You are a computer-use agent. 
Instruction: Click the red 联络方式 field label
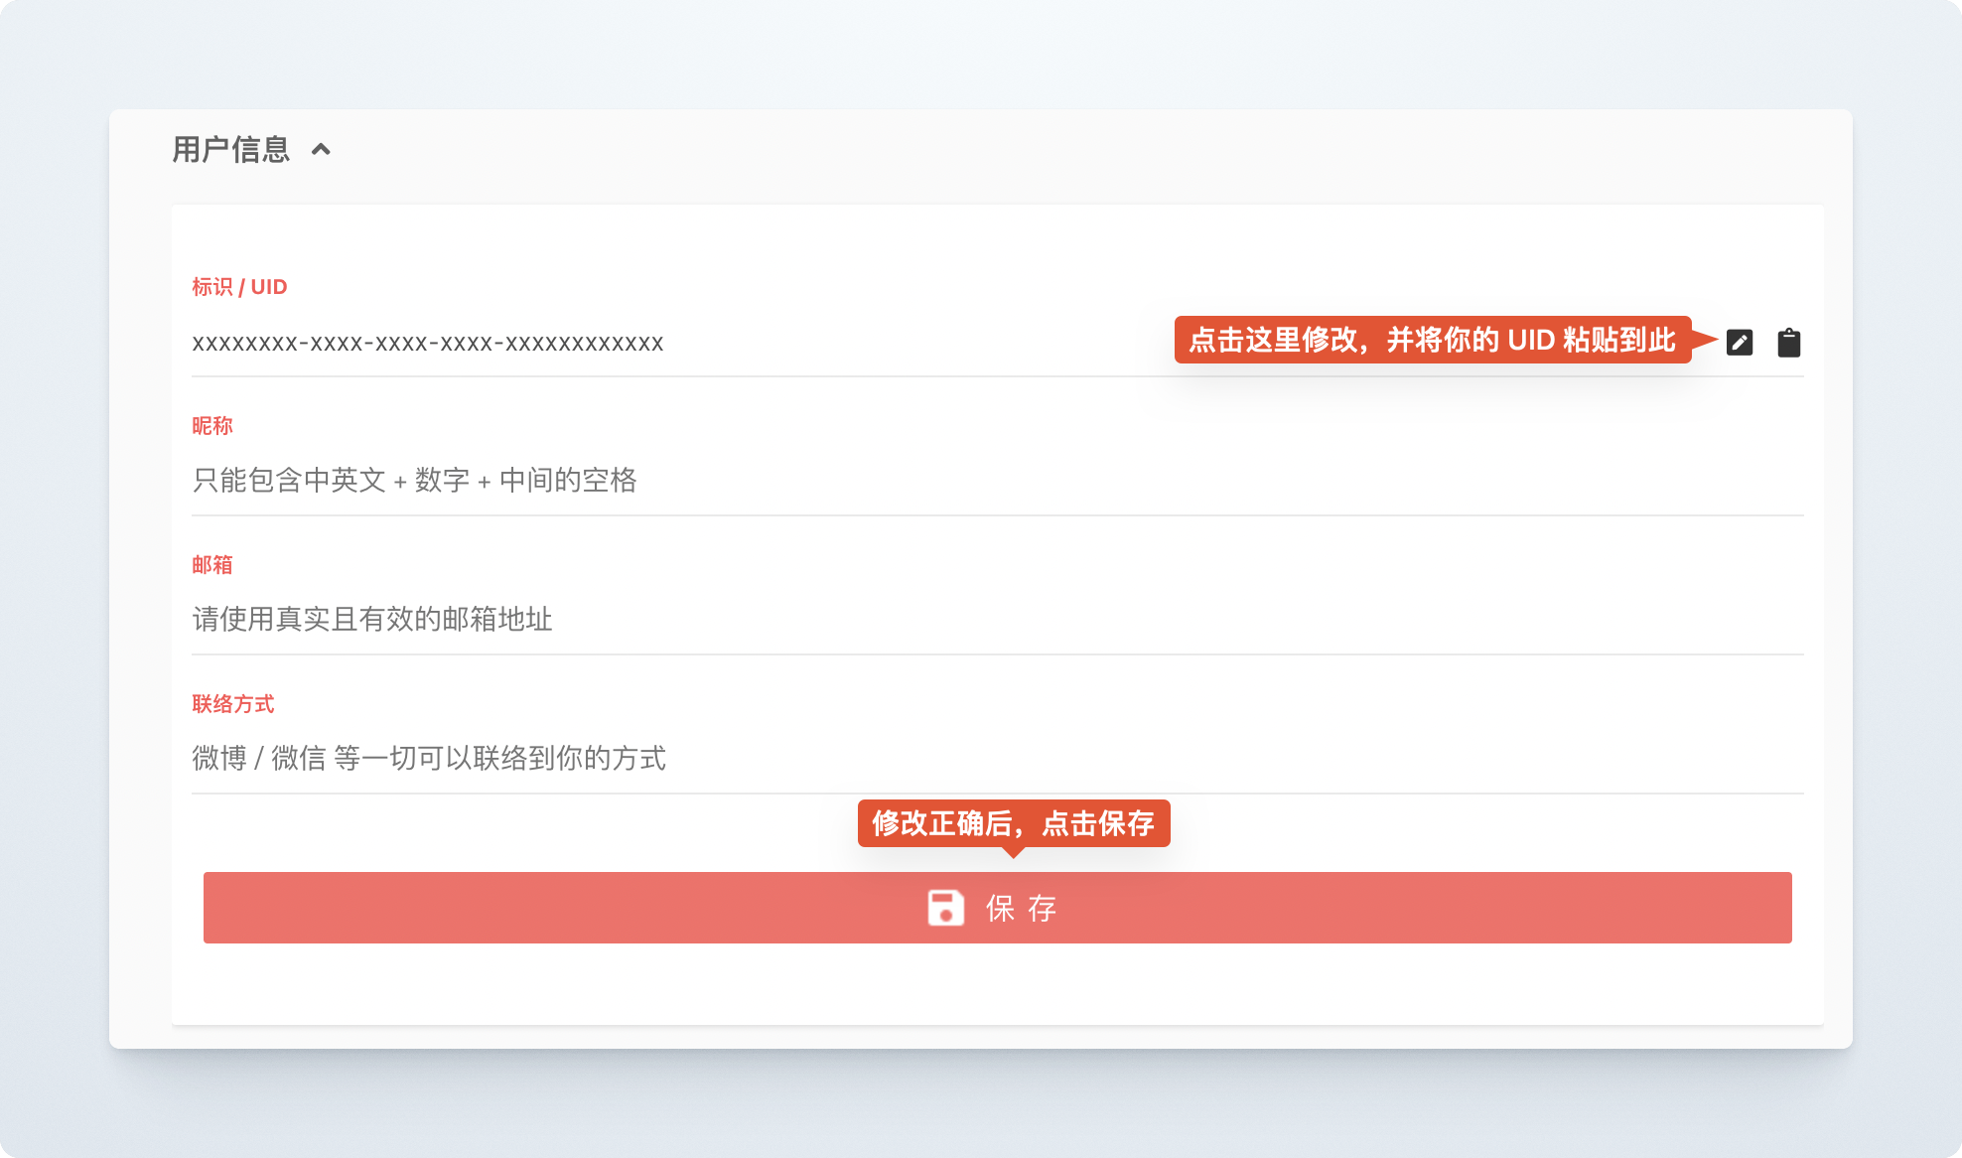coord(233,703)
